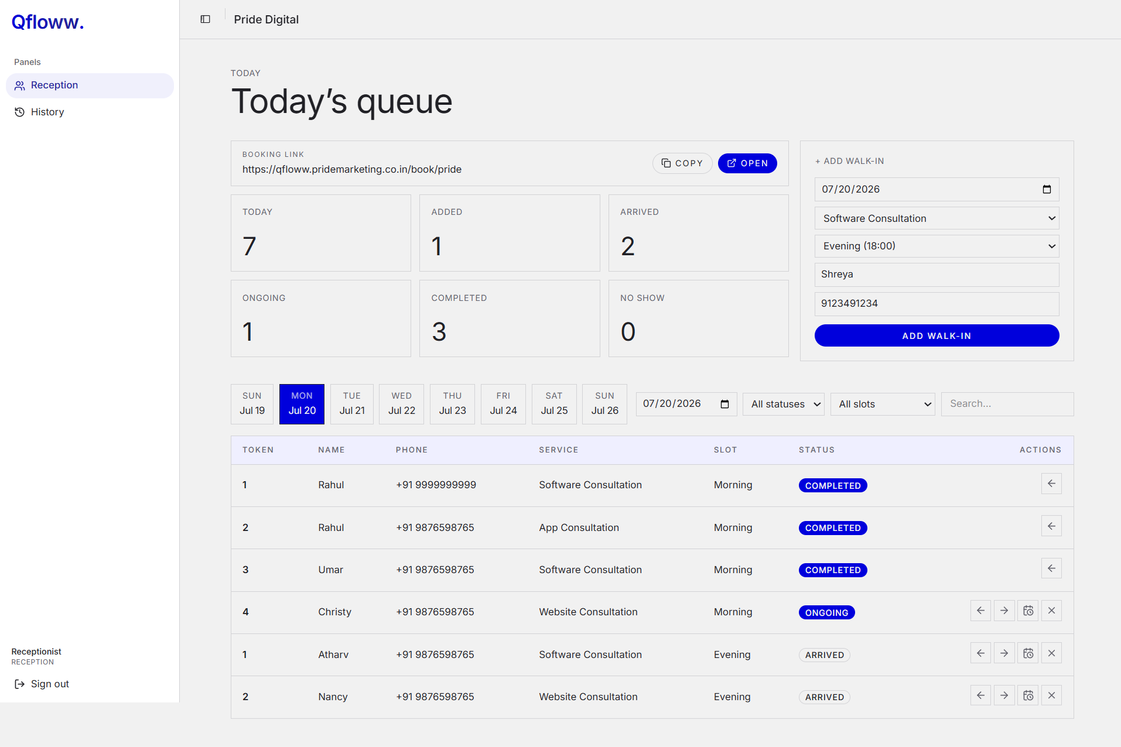1121x747 pixels.
Task: Click the Website Consultation cell for Nancy
Action: click(x=588, y=697)
